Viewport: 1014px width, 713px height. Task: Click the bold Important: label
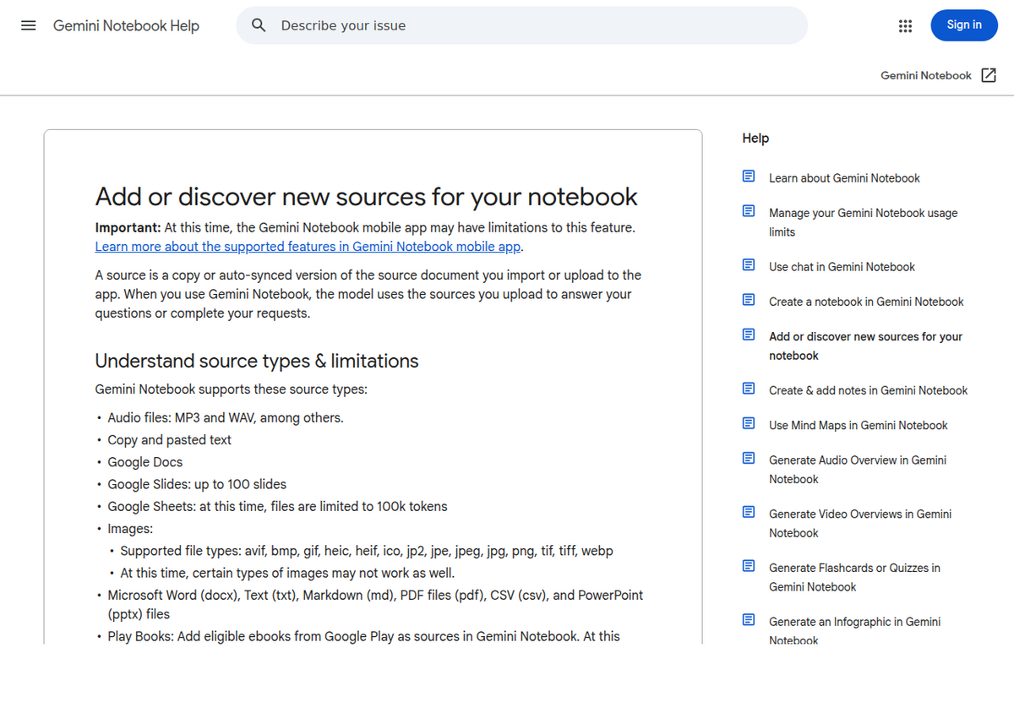coord(128,227)
